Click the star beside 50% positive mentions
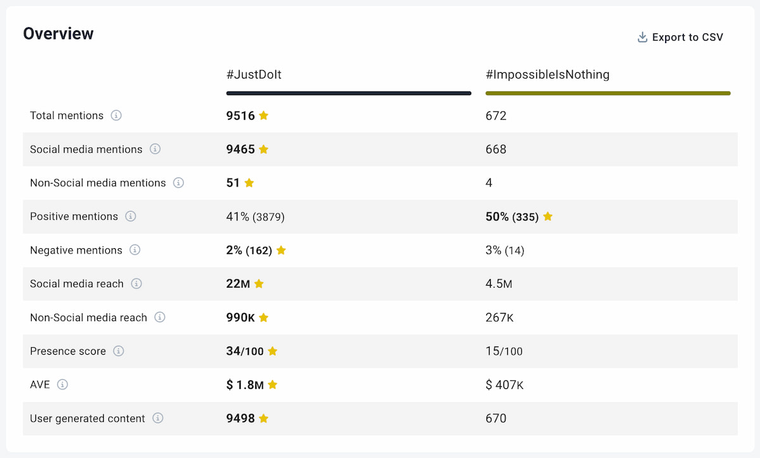 coord(547,217)
